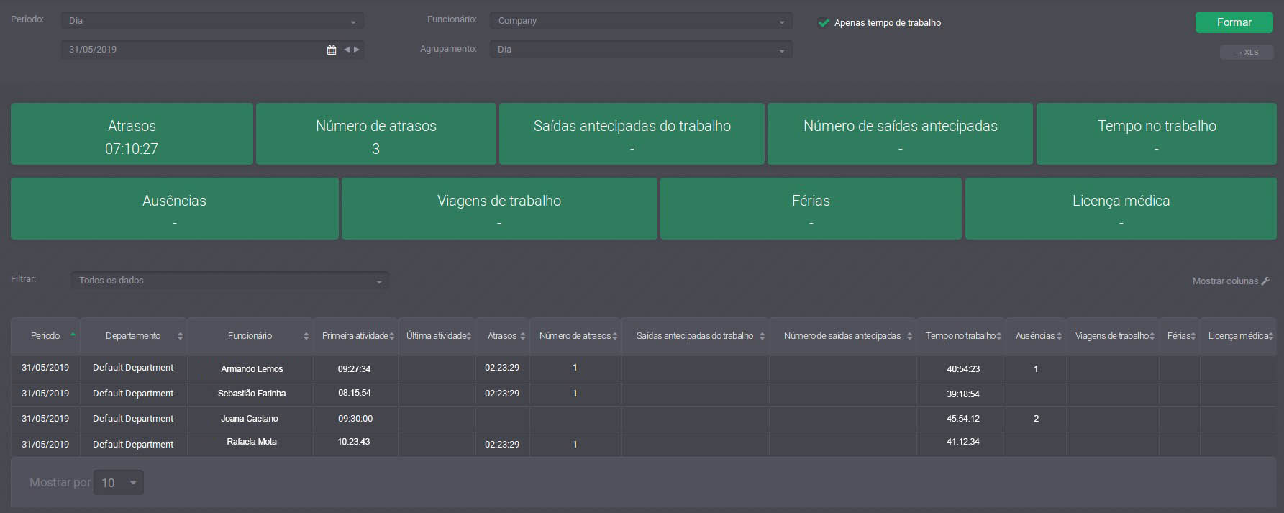Go to previous day arrow
The image size is (1284, 513).
click(347, 50)
